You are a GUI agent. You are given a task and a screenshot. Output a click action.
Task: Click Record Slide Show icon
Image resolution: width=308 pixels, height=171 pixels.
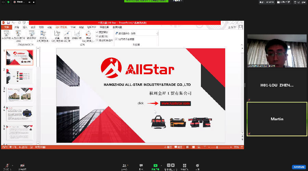tap(88, 34)
